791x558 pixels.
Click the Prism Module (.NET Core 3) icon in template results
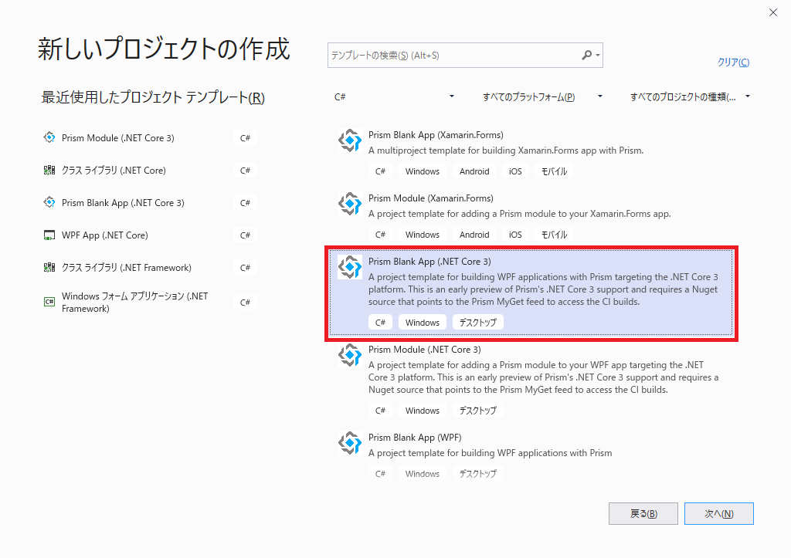point(350,355)
